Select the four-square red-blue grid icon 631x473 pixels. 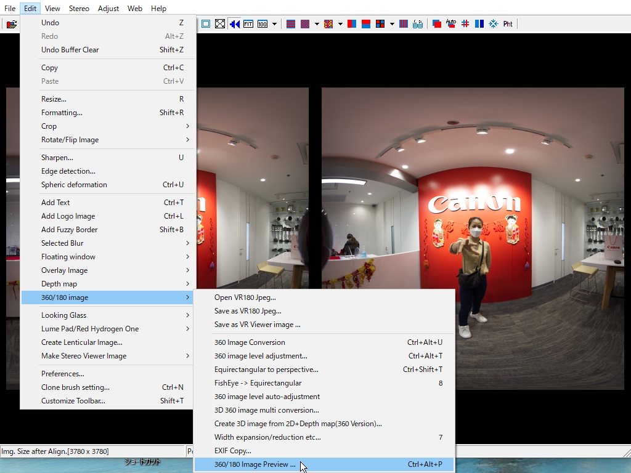[x=380, y=24]
